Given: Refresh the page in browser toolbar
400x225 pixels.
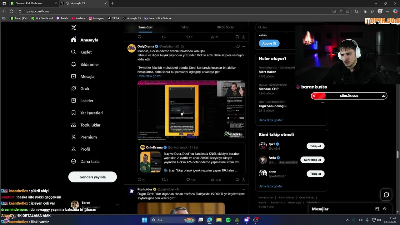Looking at the screenshot, I should coord(12,11).
